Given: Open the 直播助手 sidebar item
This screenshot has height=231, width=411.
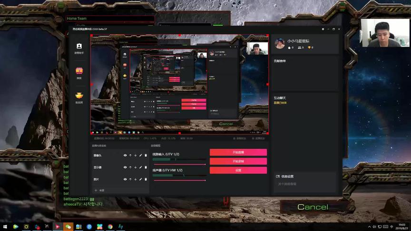Looking at the screenshot, I should [x=79, y=48].
